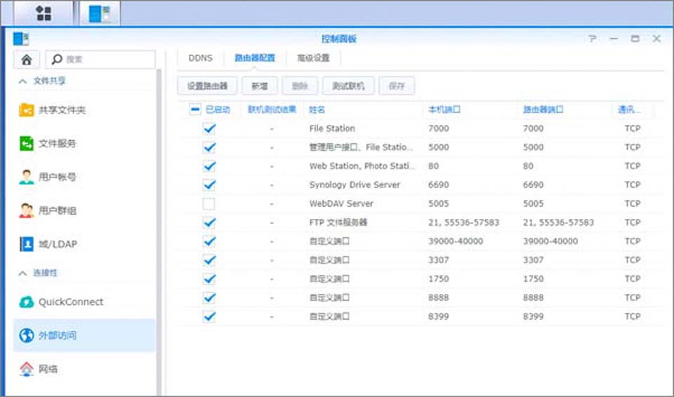Toggle the 已启动 select-all header checkbox

(x=195, y=109)
